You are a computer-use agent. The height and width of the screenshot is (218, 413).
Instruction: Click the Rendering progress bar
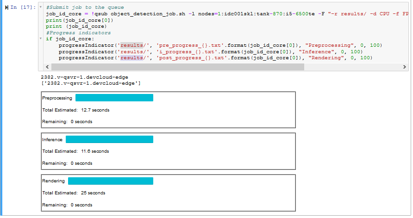point(111,181)
